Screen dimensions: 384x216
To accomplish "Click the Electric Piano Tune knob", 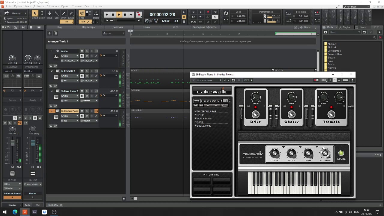I will (274, 153).
